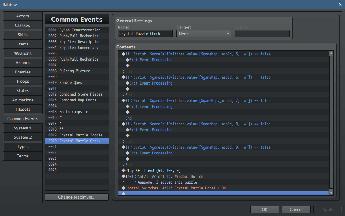The height and width of the screenshot is (216, 345).
Task: Click the Name field containing Crystal Puzzle Check
Action: tap(145, 34)
